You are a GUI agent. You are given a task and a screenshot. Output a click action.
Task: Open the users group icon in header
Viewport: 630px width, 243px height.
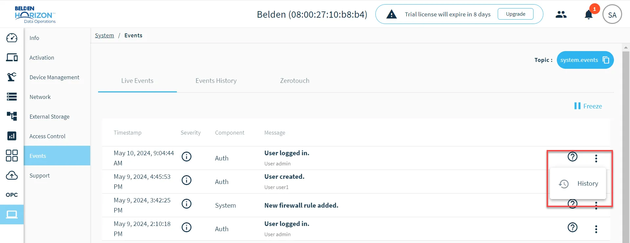coord(561,14)
